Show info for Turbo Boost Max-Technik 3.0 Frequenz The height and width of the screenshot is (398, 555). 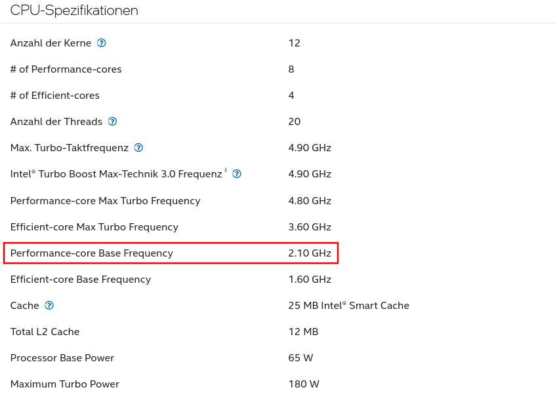pos(237,174)
